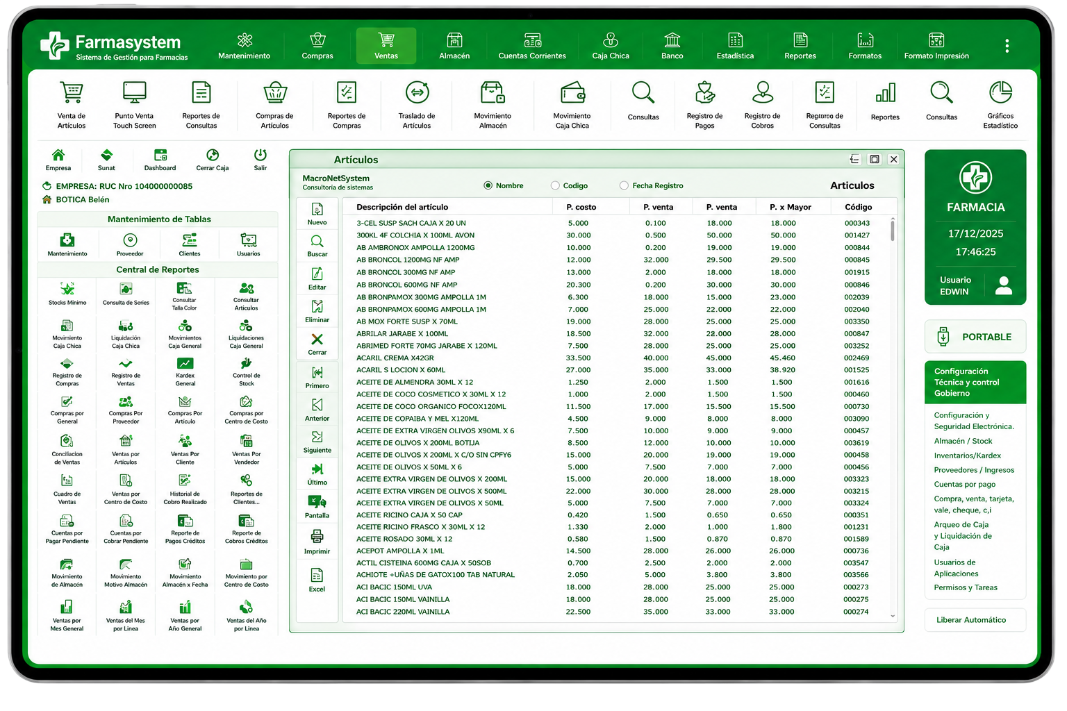Open Ventas Por Vendedor report
1067x711 pixels.
[247, 450]
